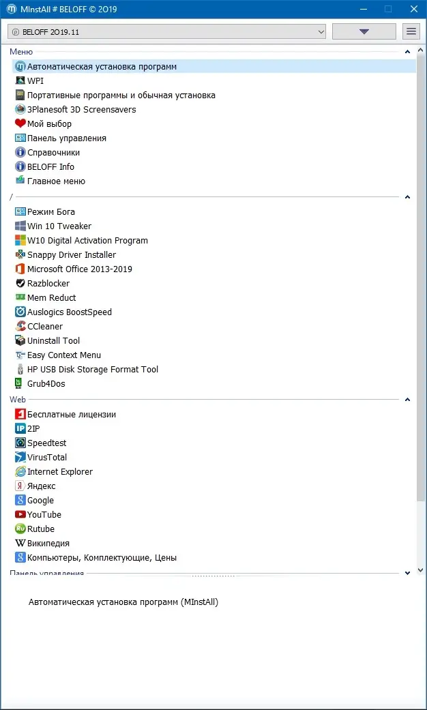The image size is (427, 710).
Task: Click the Speedtest text
Action: coord(46,443)
